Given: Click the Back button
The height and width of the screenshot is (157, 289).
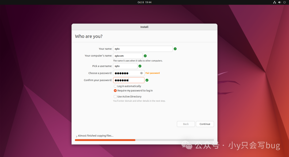Looking at the screenshot, I should point(186,124).
